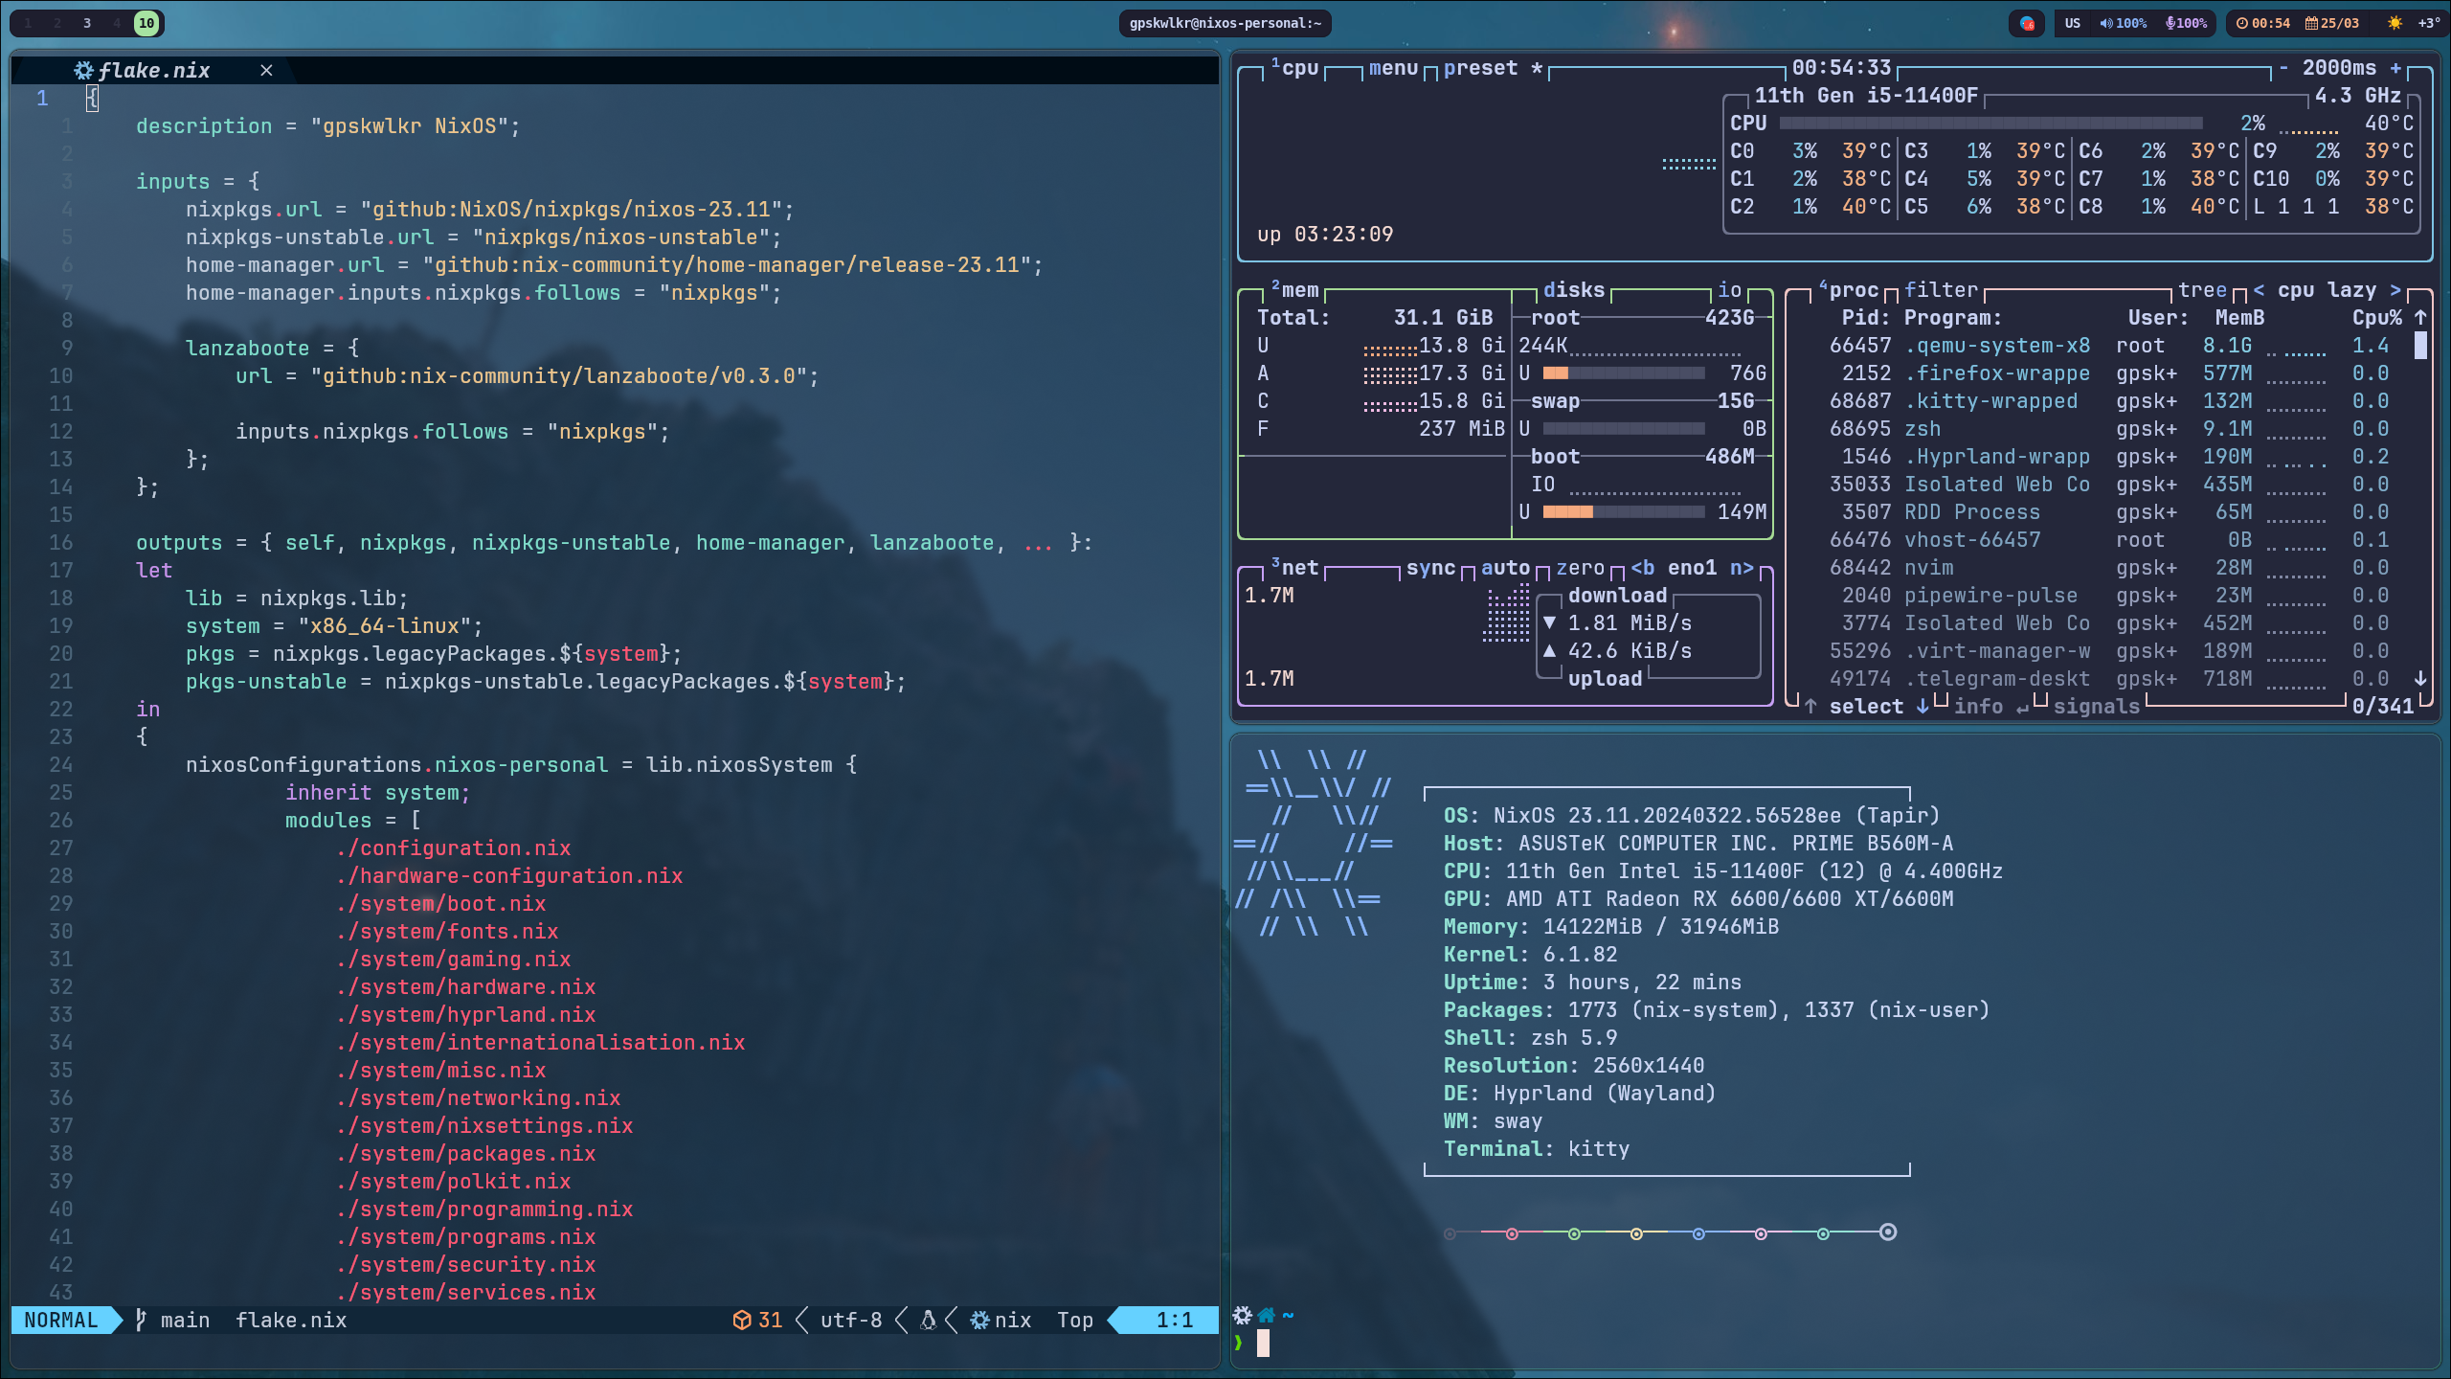2451x1379 pixels.
Task: Click the gear icon on flake.nix tab
Action: tap(83, 70)
